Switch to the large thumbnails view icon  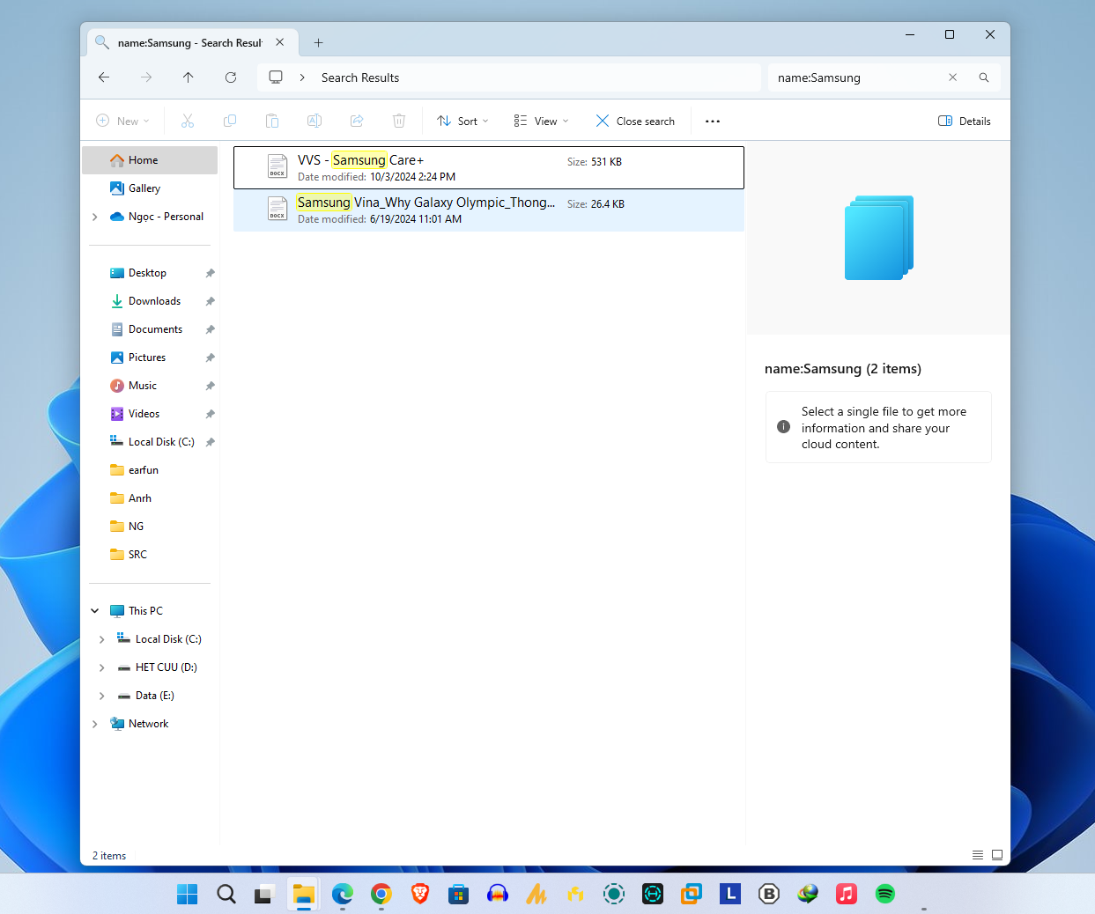(997, 855)
